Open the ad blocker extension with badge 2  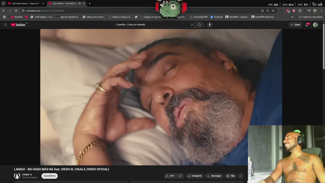[x=288, y=11]
